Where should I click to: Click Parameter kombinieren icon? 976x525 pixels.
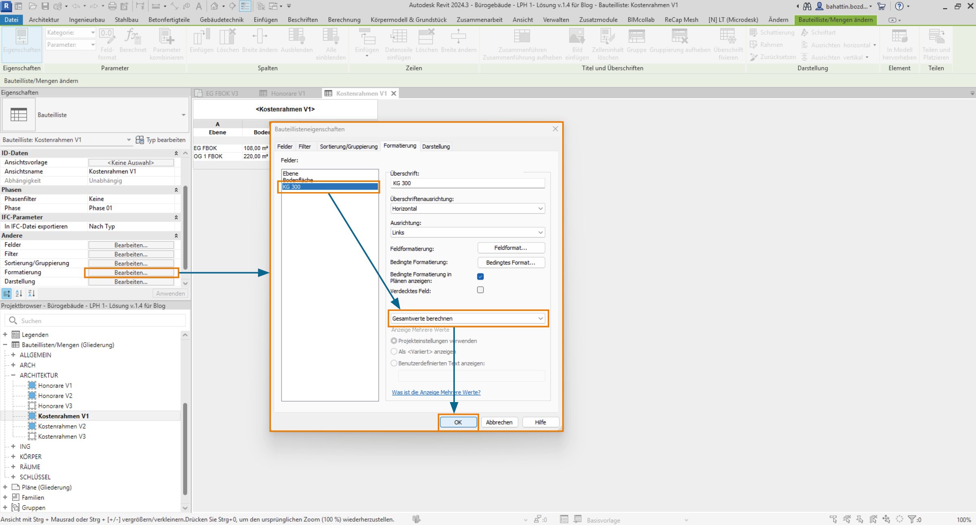(x=166, y=44)
